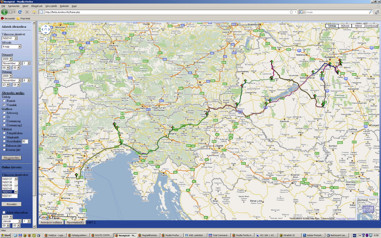Click the map zoom out minus button
Image resolution: width=381 pixels, height=238 pixels.
45,75
